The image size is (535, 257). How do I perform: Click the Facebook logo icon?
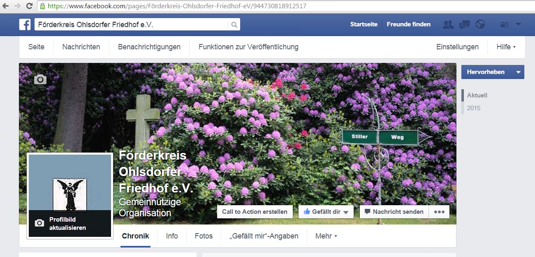click(25, 25)
